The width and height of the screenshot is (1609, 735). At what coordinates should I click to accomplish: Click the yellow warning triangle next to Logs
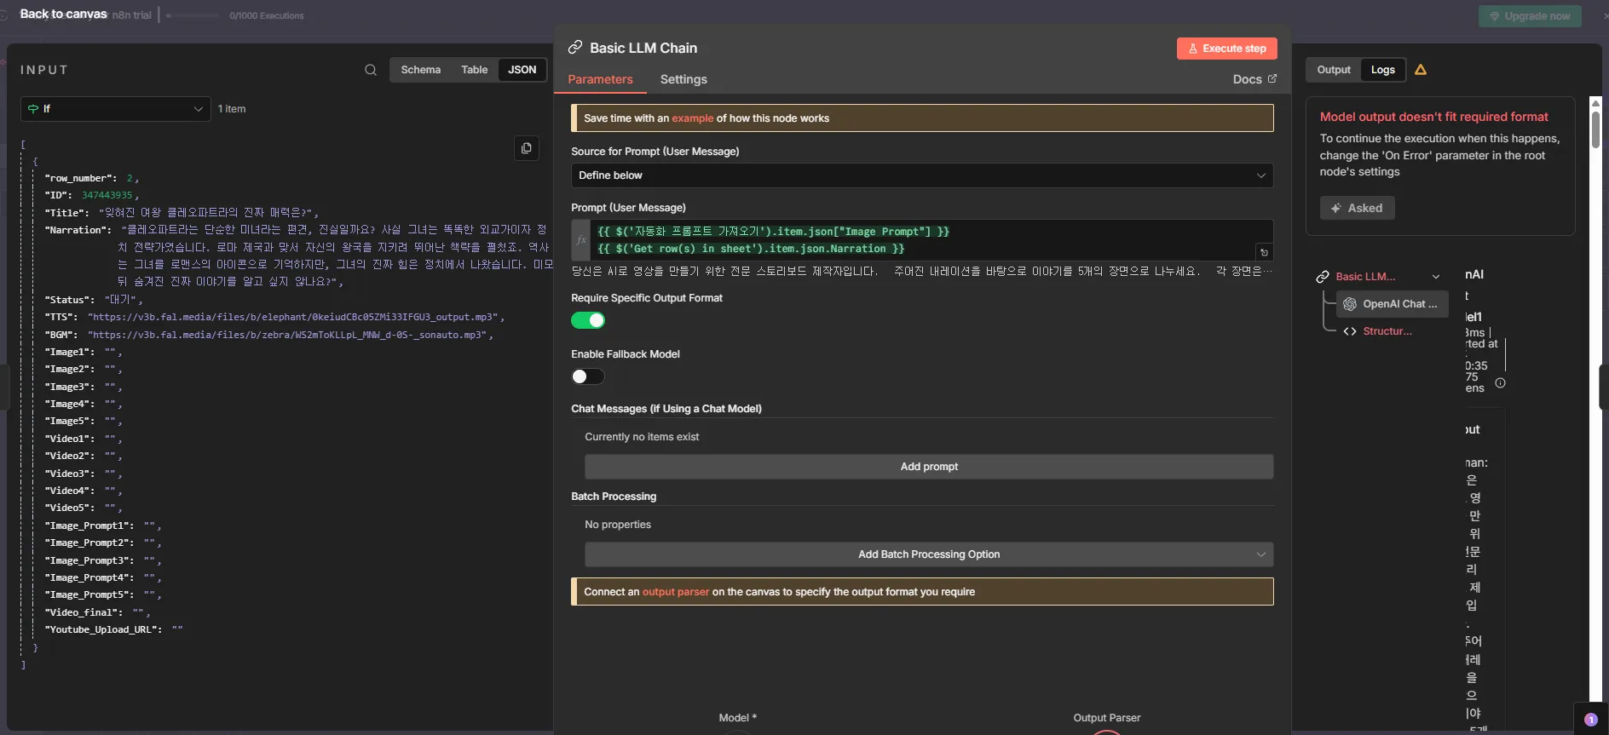1421,70
